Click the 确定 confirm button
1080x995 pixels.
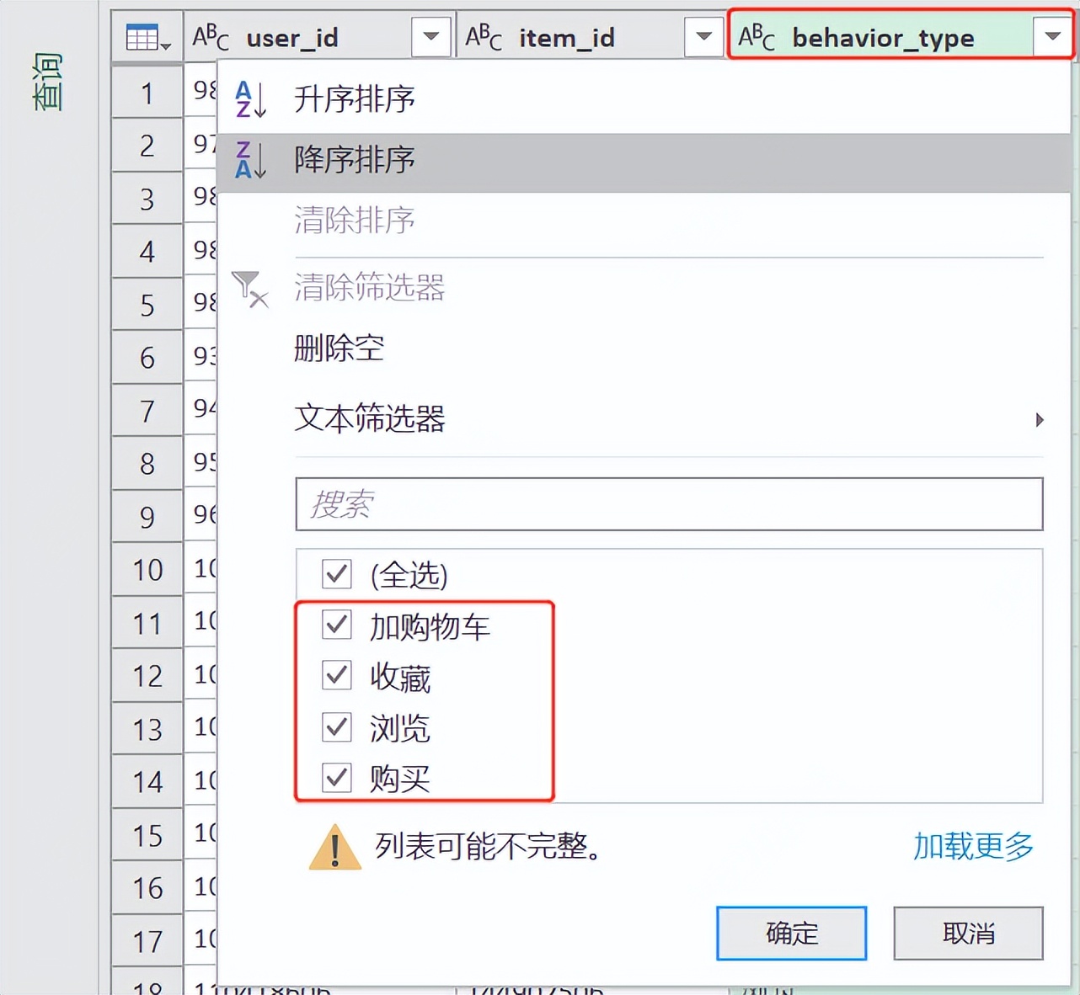[790, 933]
